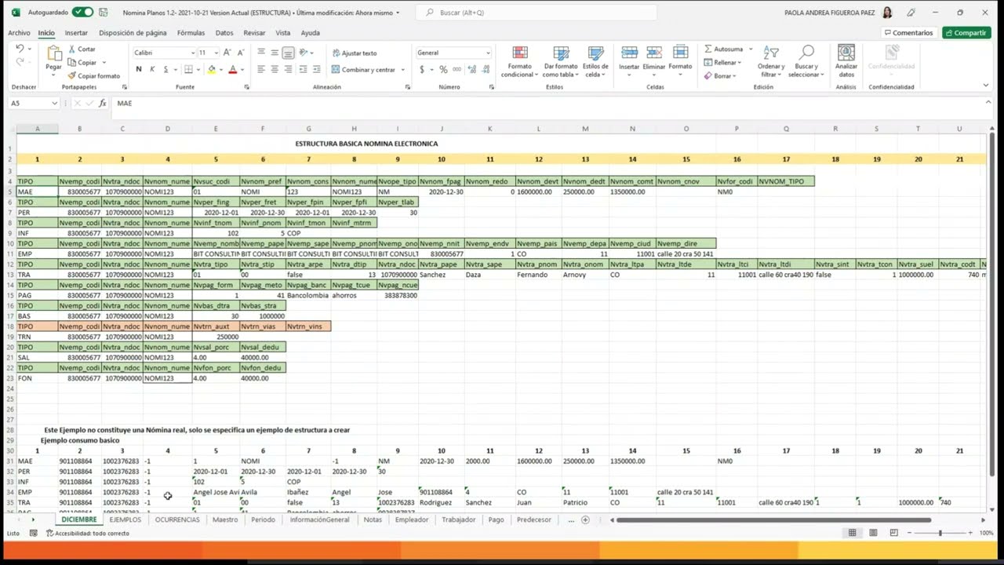This screenshot has height=565, width=1004.
Task: Increase font size with large A
Action: (227, 53)
